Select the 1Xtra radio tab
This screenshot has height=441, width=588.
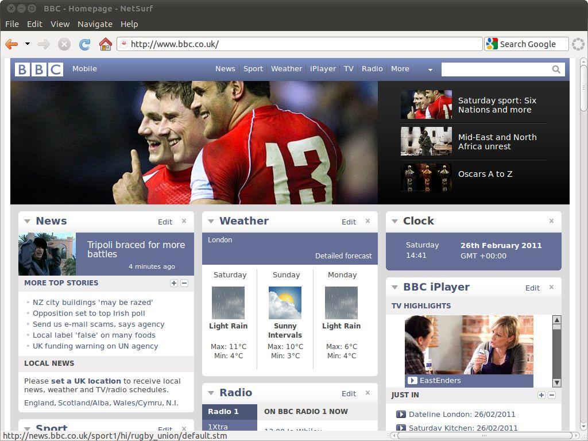230,425
